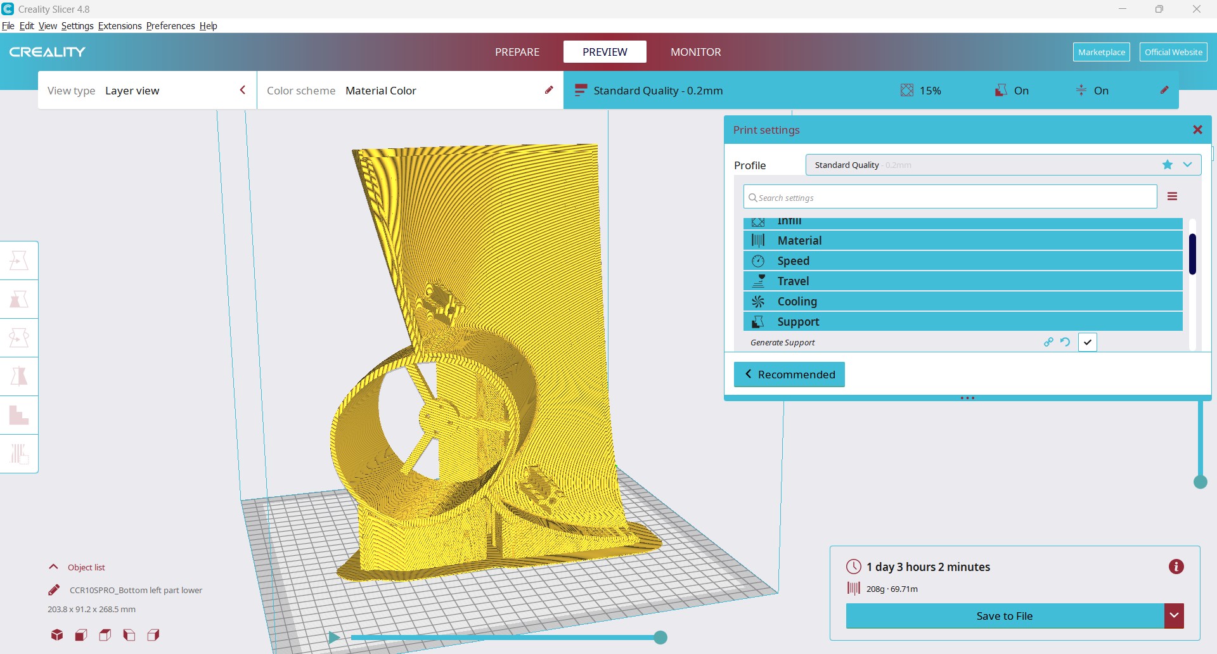The image size is (1217, 654).
Task: Click the adhesion On icon
Action: pos(1081,90)
